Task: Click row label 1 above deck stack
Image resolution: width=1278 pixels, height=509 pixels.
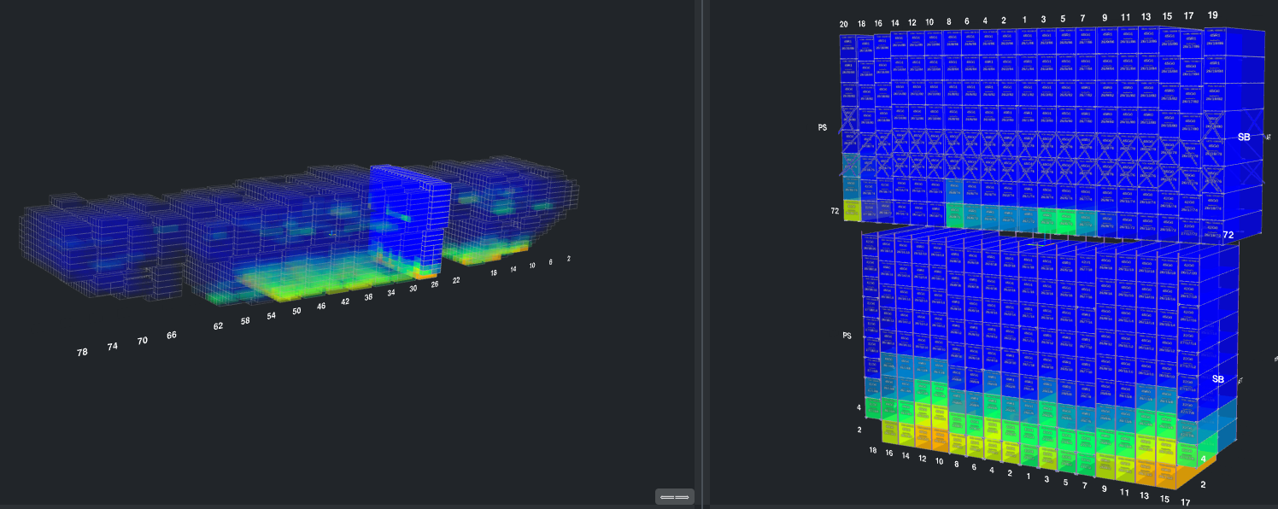Action: [x=1023, y=19]
